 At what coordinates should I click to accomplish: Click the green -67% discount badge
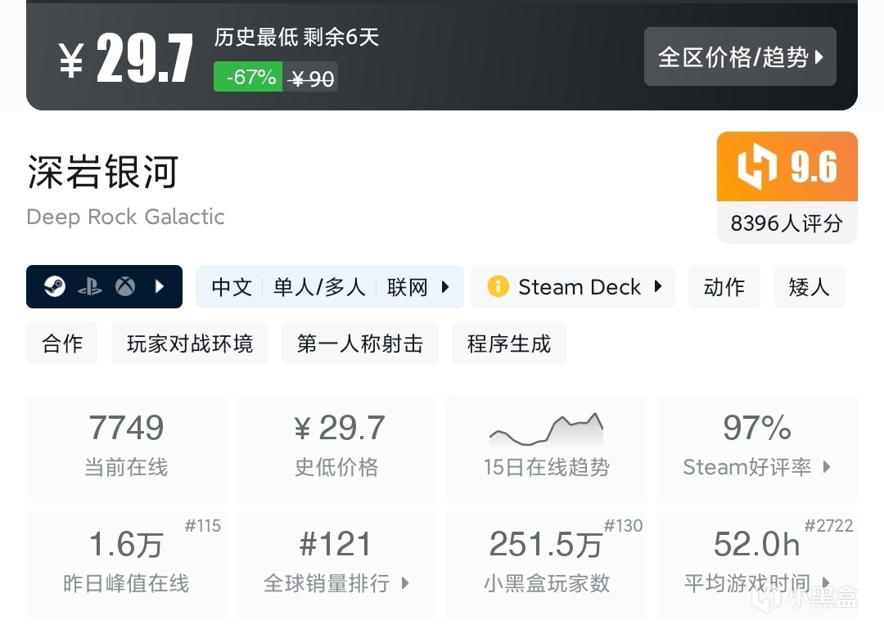tap(248, 78)
